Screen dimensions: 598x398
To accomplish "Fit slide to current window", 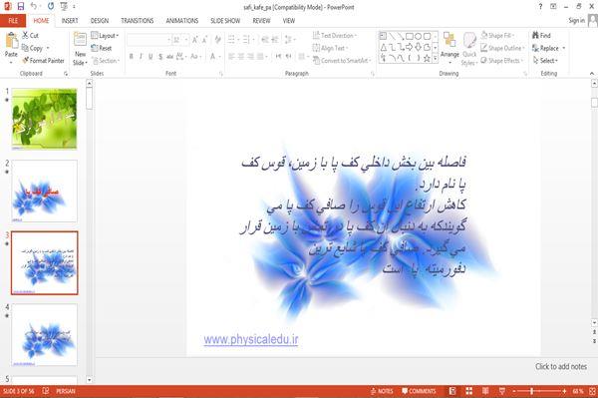I will [x=592, y=391].
